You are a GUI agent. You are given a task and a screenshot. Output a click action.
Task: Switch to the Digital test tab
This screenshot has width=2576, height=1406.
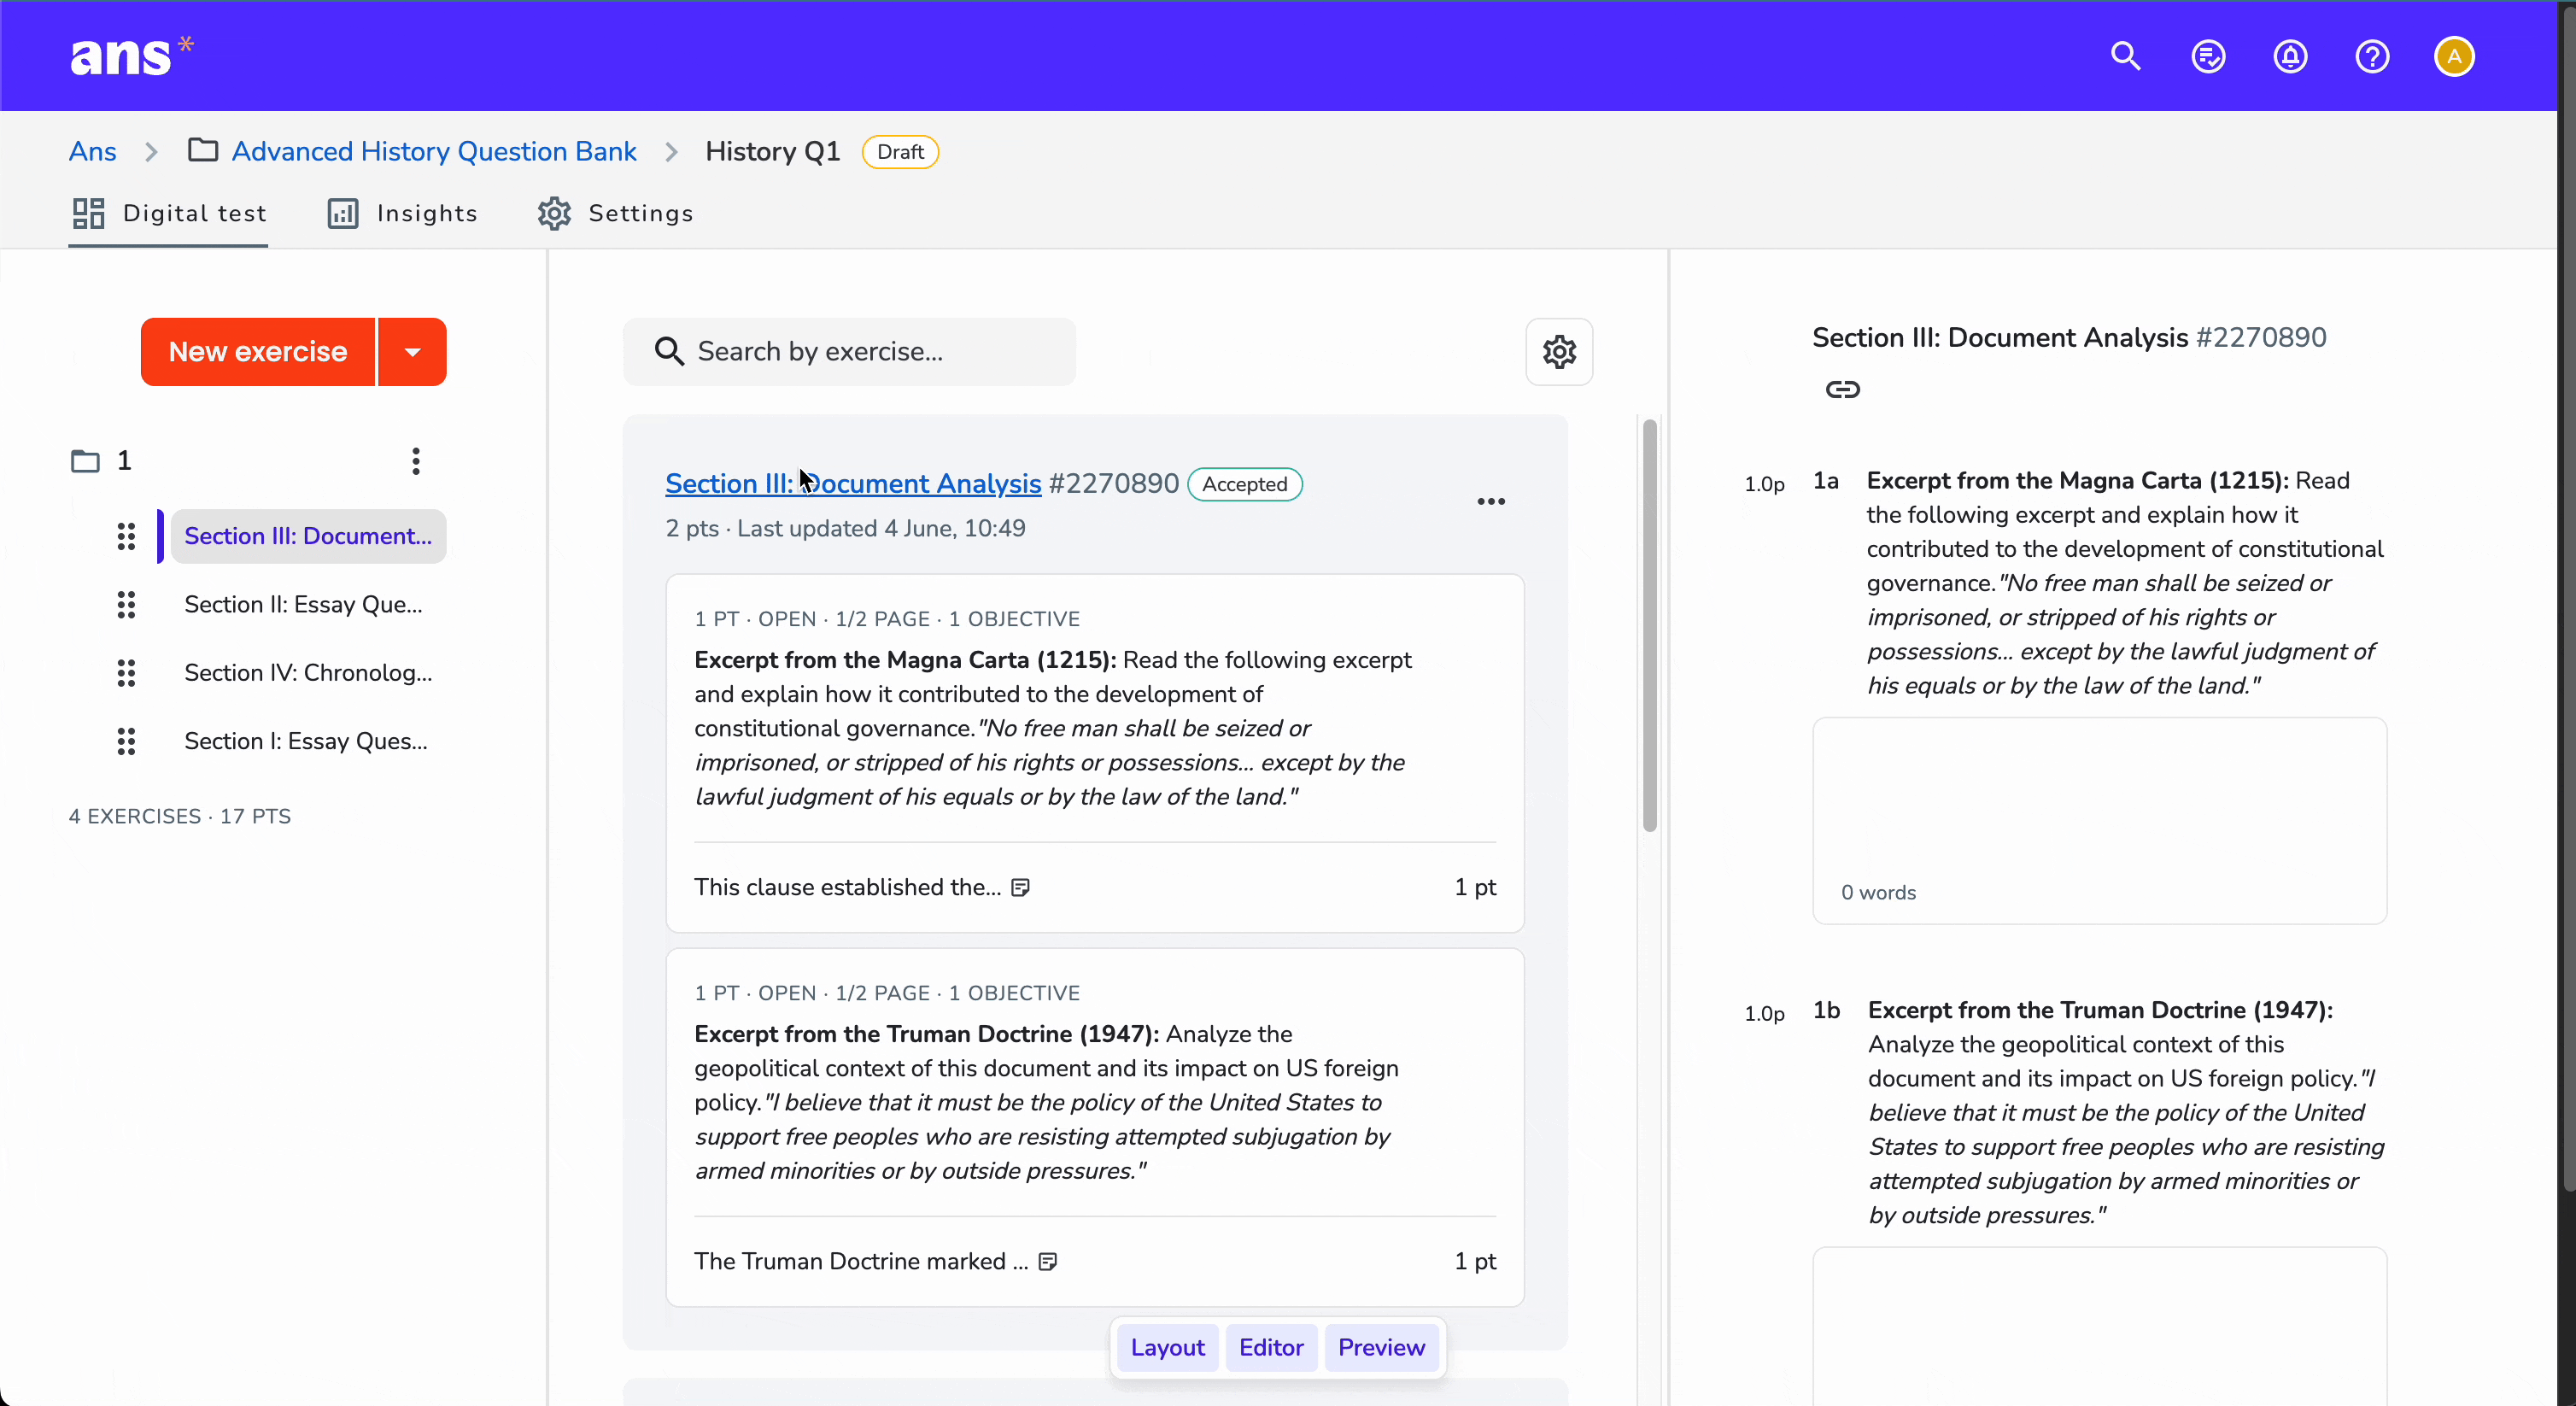coord(168,213)
